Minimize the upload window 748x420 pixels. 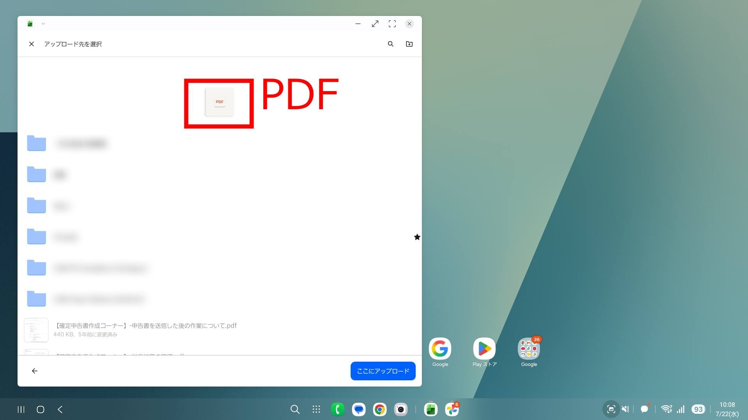point(358,24)
